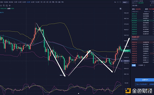Select the 2小时 timeframe
Image resolution: width=154 pixels, height=95 pixels.
(20, 2)
